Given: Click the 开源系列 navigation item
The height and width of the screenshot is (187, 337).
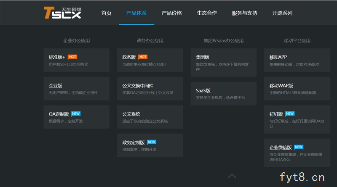Looking at the screenshot, I should 282,13.
